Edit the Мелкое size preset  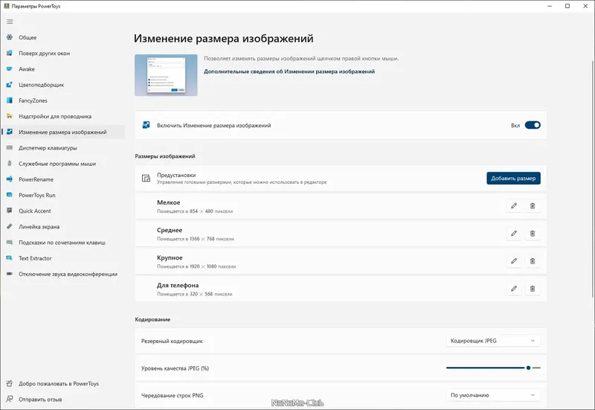point(514,206)
